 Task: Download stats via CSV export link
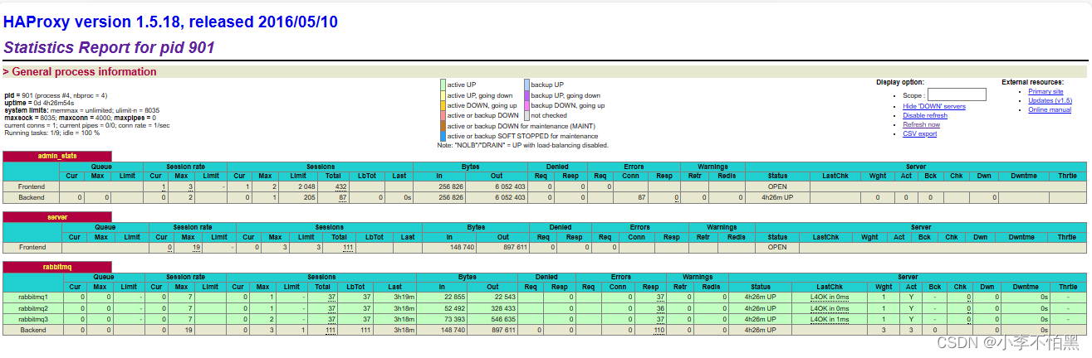[x=920, y=133]
